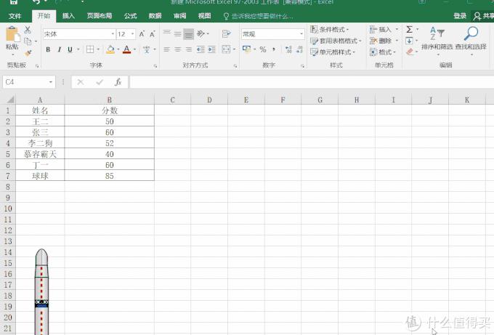Open the number format dialog launcher

303,66
